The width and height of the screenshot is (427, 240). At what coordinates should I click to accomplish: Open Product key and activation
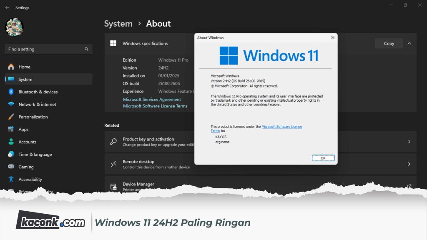(260, 142)
